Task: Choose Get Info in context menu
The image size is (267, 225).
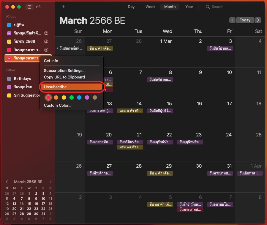Action: tap(51, 61)
